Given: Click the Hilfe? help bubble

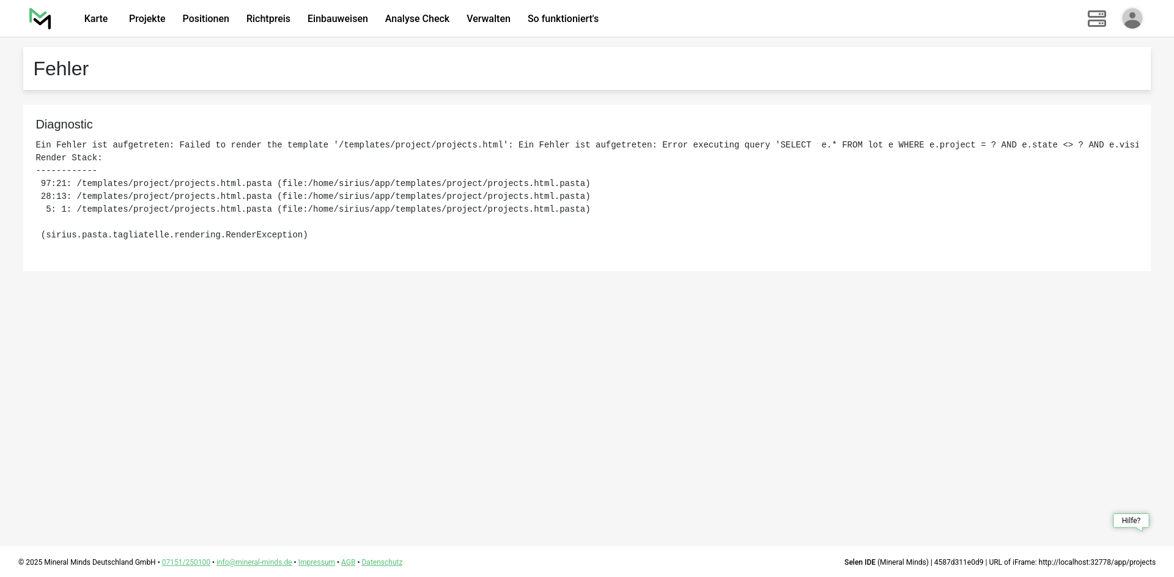Looking at the screenshot, I should [x=1131, y=521].
